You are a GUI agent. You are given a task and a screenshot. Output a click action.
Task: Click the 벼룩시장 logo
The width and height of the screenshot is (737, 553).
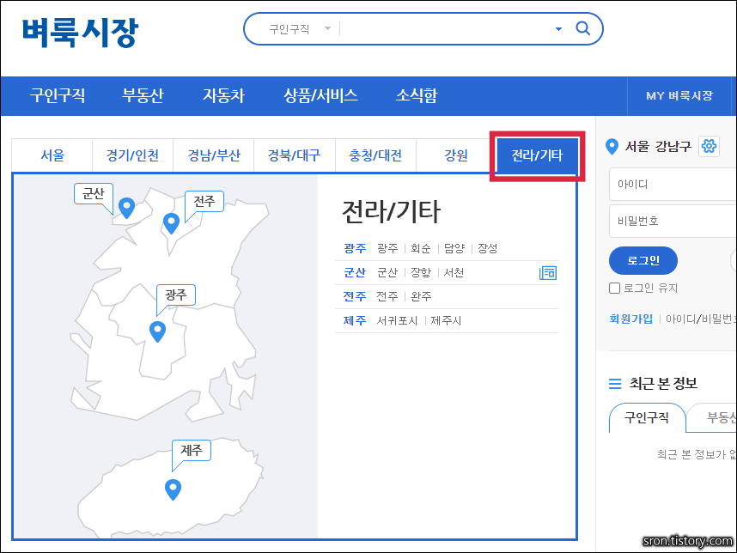81,33
